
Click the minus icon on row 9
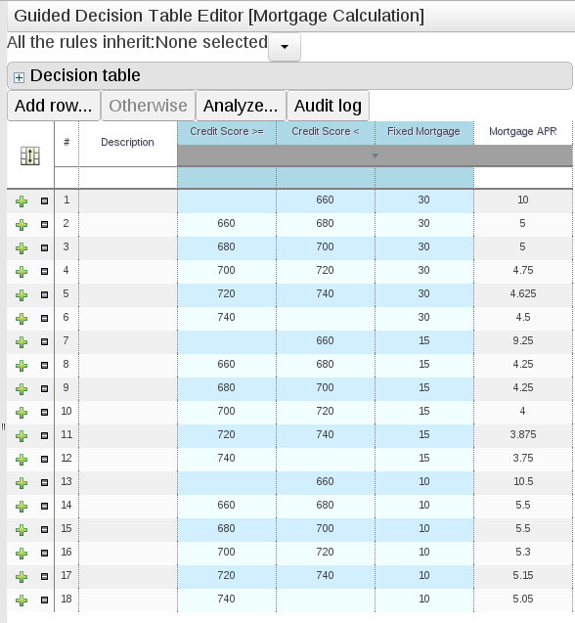click(45, 388)
